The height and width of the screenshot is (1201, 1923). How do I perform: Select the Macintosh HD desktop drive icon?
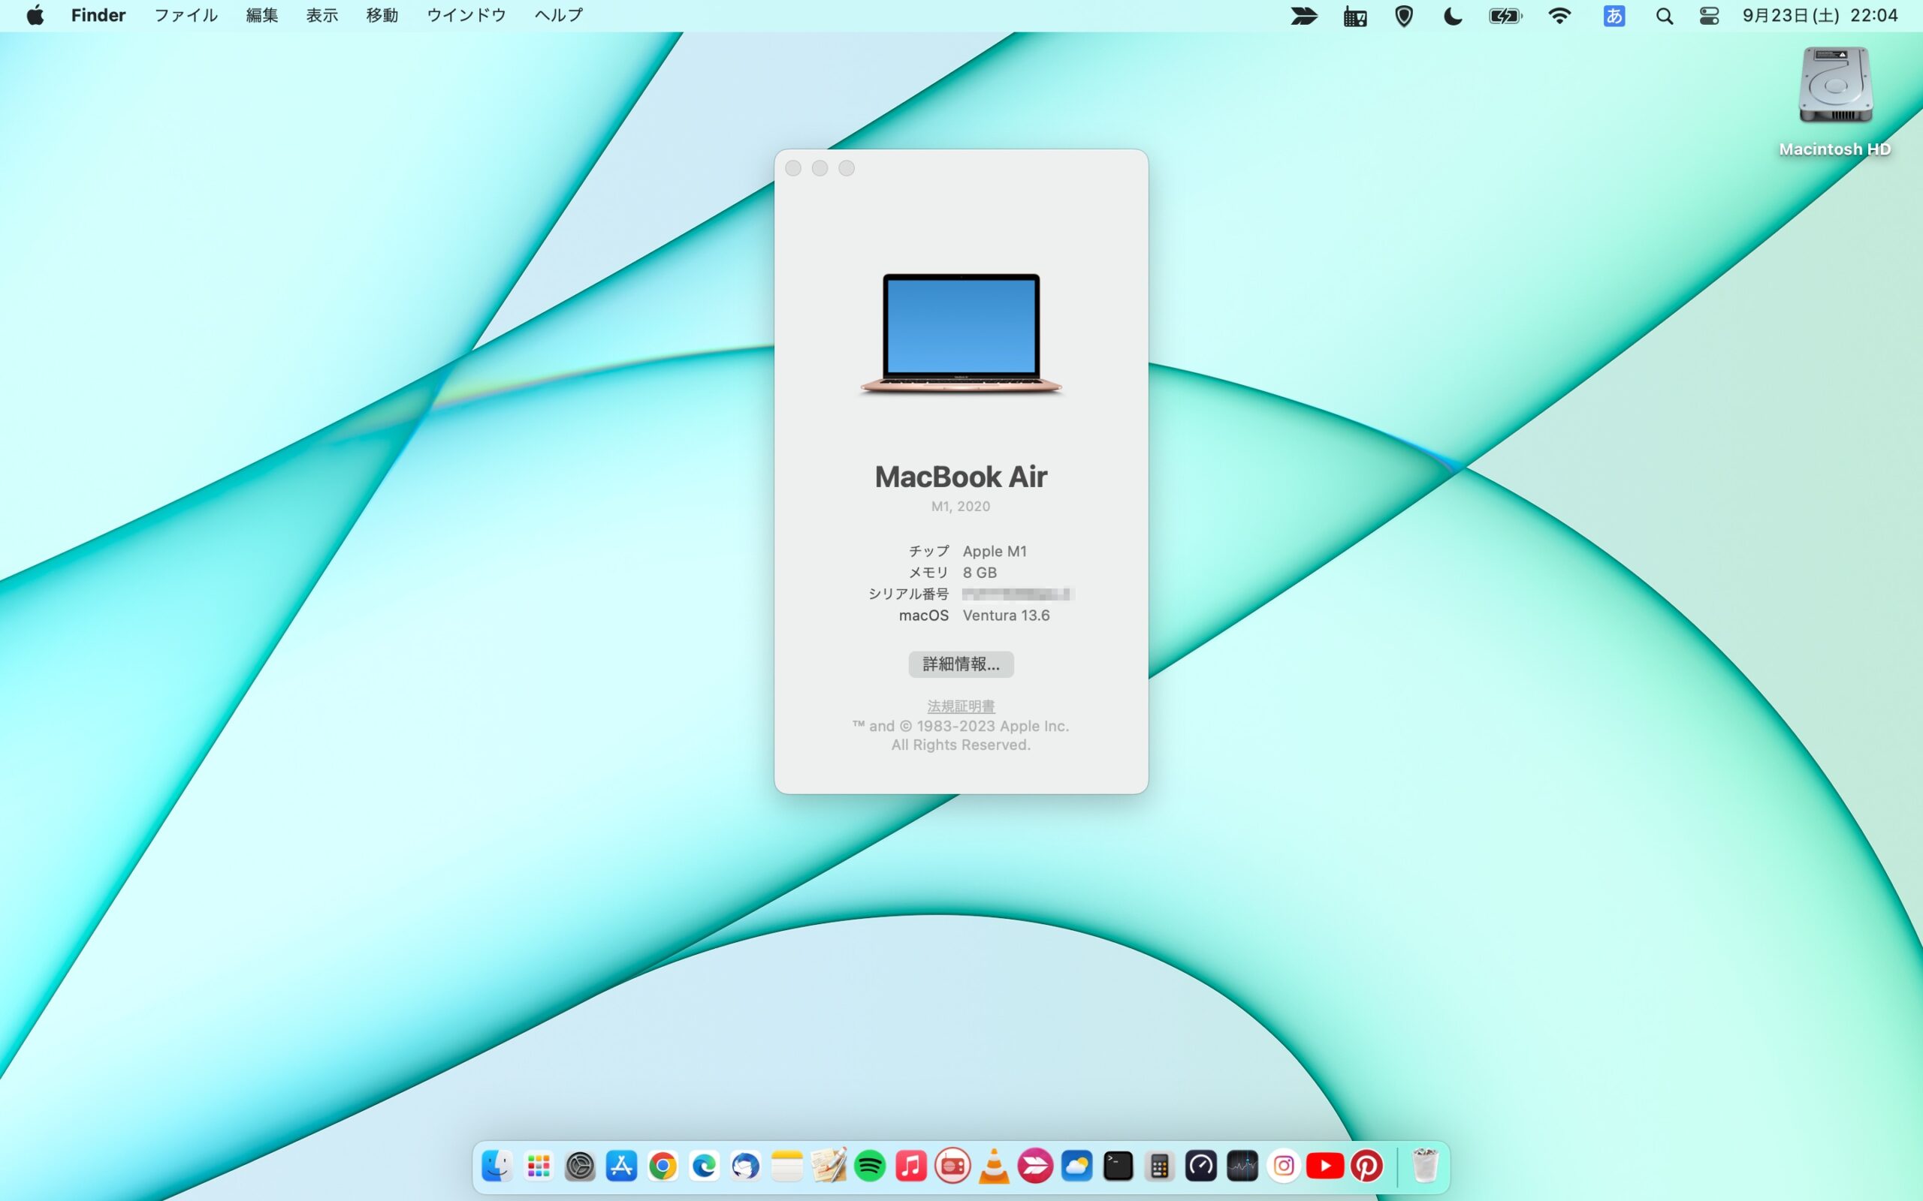[x=1835, y=85]
